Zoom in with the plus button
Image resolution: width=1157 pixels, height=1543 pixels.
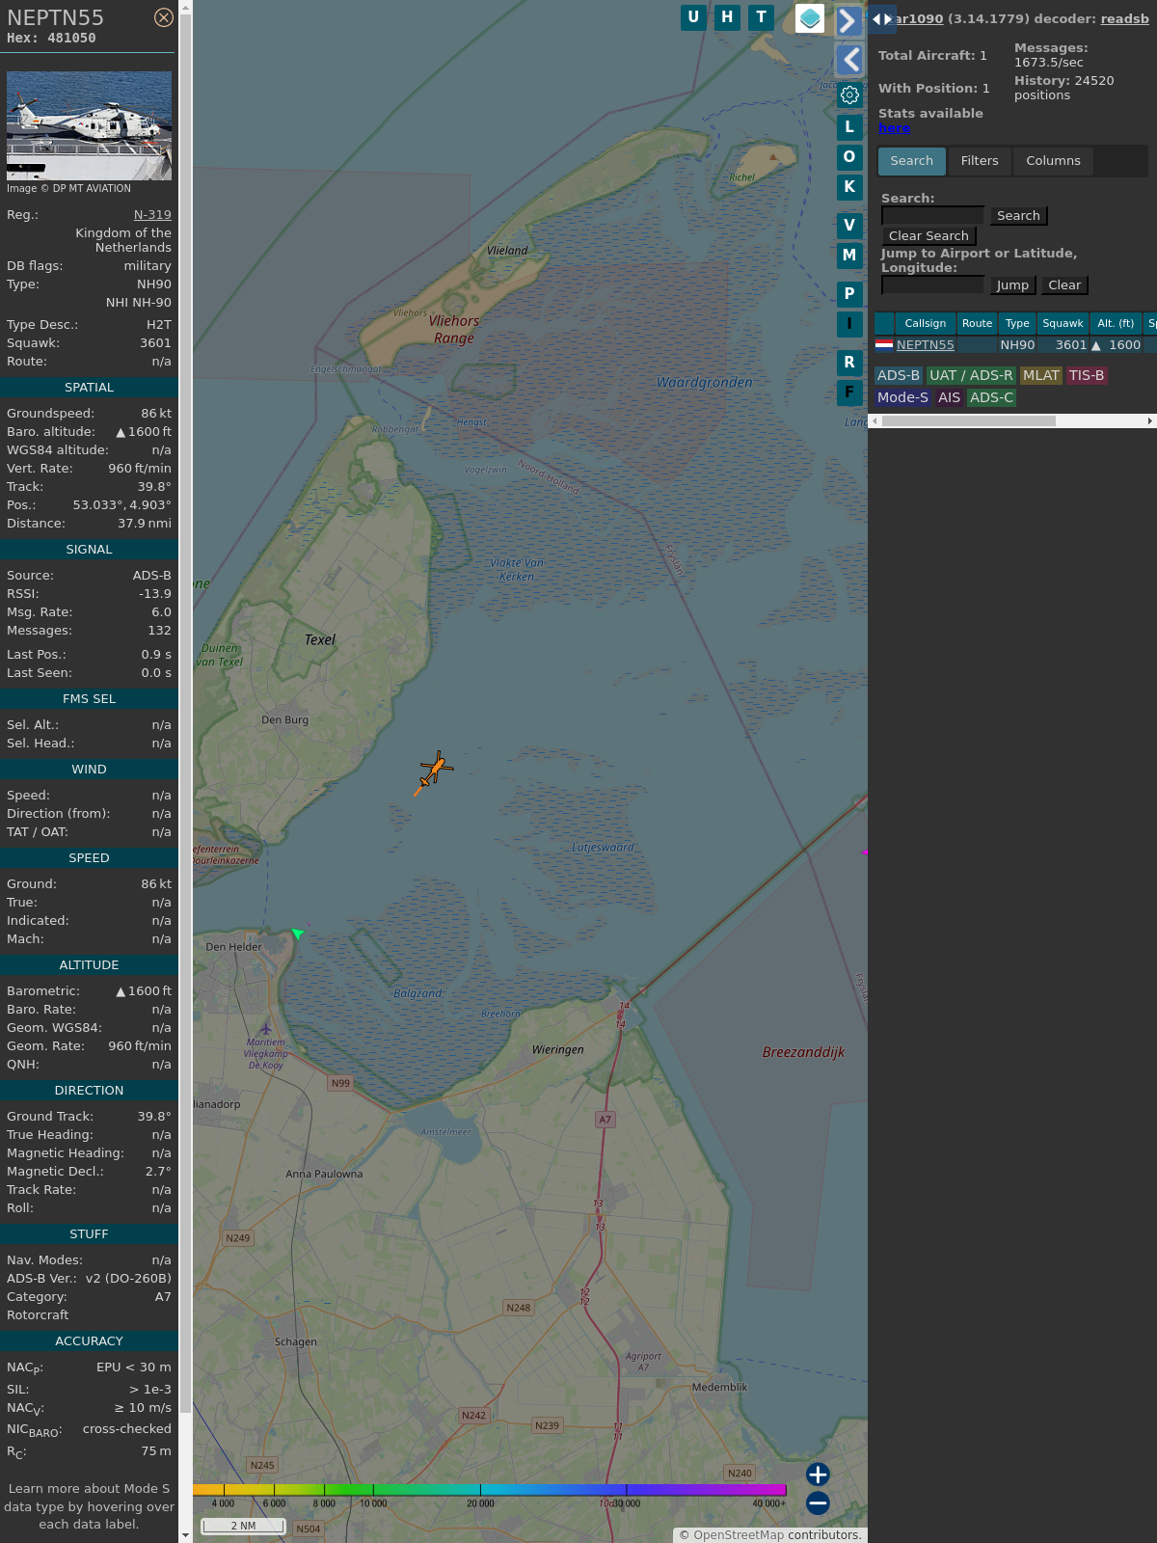[x=818, y=1475]
